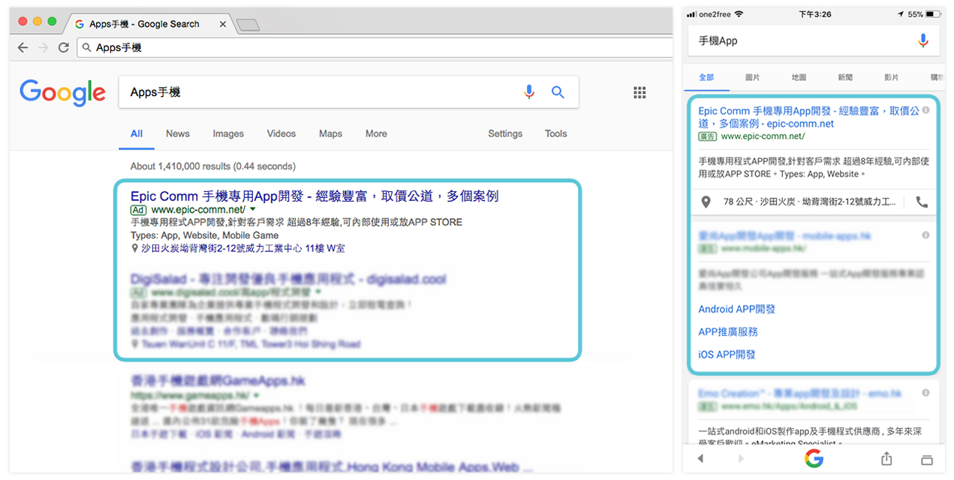The image size is (954, 480).
Task: Click the About 1,410,000 results text
Action: pos(213,166)
